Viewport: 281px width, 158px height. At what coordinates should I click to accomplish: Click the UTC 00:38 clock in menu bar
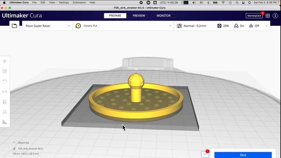[x=169, y=3]
